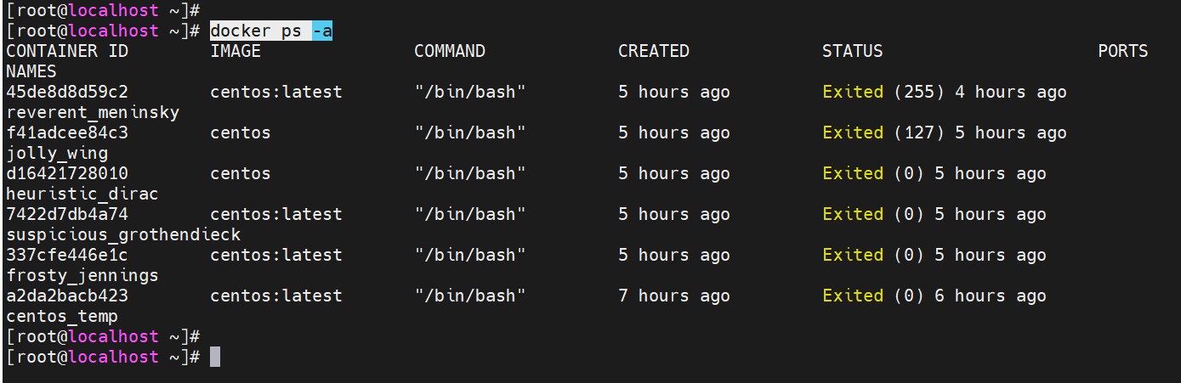The height and width of the screenshot is (383, 1181).
Task: Click the Exited (255) status text
Action: tap(883, 92)
